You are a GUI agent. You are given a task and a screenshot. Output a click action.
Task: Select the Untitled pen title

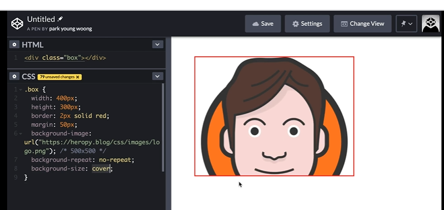tap(41, 19)
